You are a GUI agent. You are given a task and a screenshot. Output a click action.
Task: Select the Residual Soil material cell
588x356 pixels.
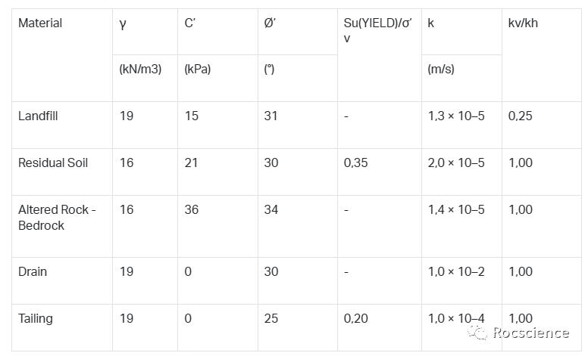click(x=53, y=163)
